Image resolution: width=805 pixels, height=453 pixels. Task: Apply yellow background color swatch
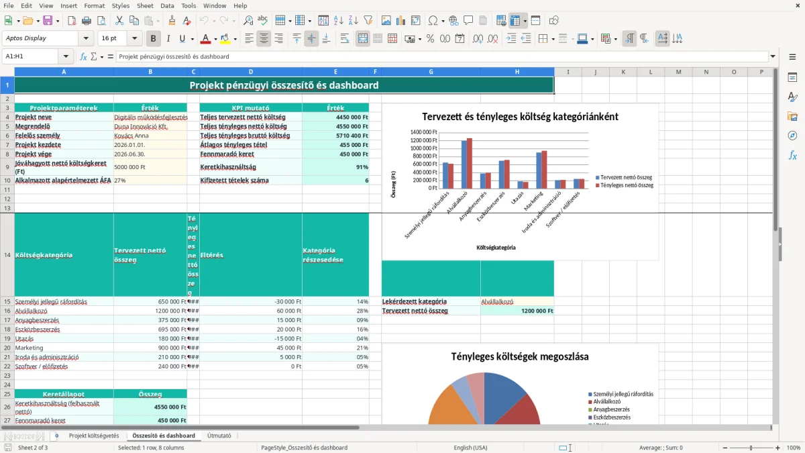tap(225, 39)
